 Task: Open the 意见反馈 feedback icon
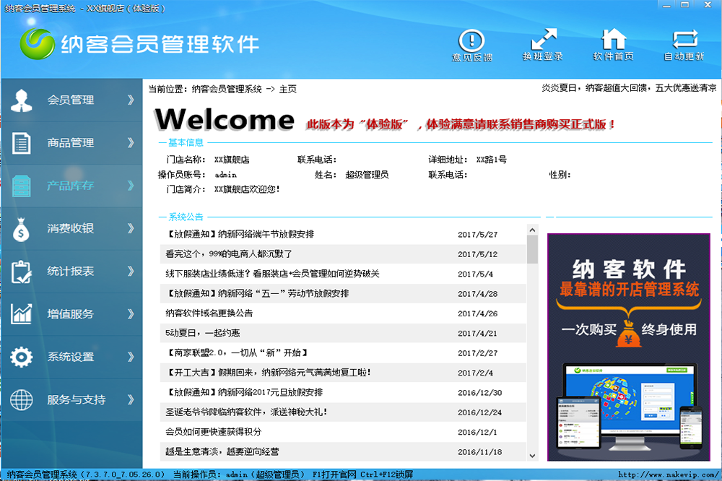(x=471, y=40)
